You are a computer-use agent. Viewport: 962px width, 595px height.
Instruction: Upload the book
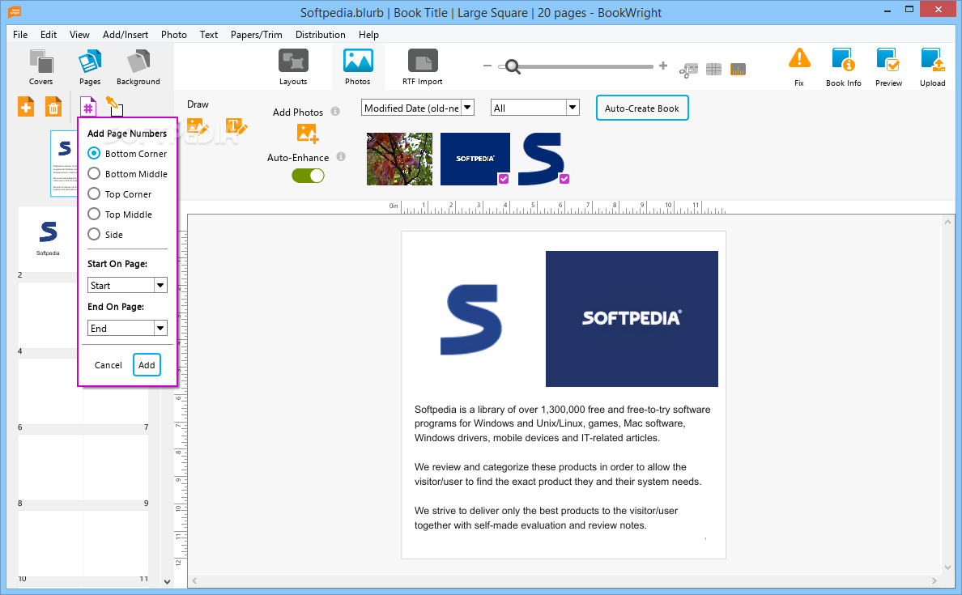pos(932,67)
